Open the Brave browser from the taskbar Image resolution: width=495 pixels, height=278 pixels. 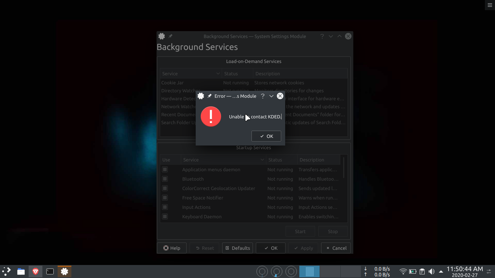pos(36,271)
